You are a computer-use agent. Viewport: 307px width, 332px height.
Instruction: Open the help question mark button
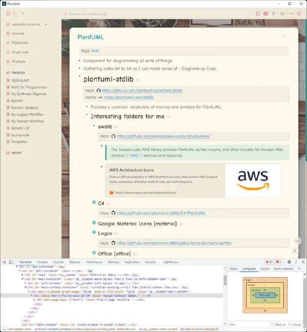(295, 251)
